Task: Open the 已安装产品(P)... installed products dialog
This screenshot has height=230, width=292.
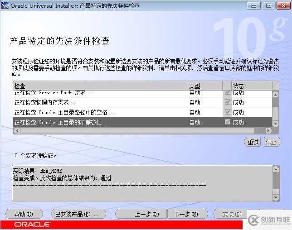Action: pyautogui.click(x=78, y=214)
